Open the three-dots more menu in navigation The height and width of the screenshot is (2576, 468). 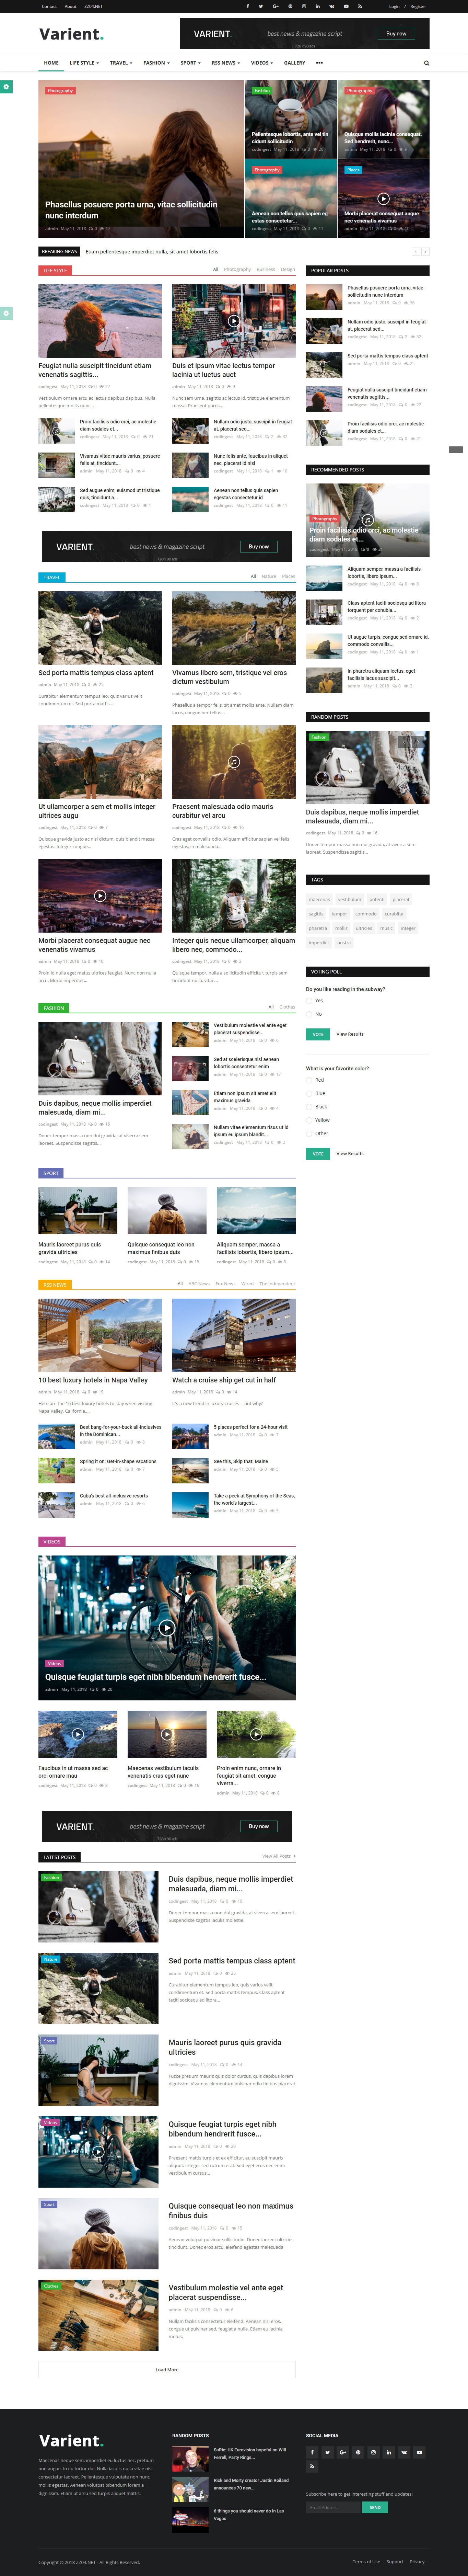coord(319,63)
